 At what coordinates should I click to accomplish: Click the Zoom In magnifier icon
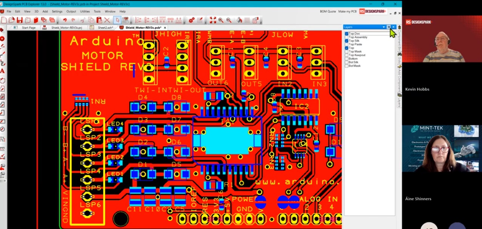[221, 20]
